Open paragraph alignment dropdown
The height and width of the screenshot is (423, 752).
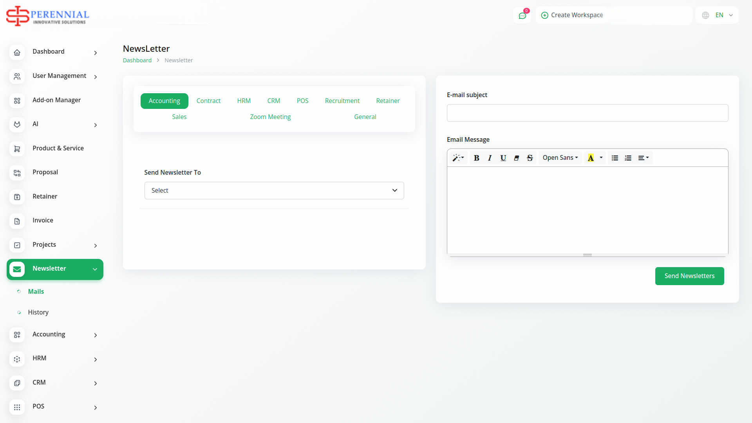(643, 158)
